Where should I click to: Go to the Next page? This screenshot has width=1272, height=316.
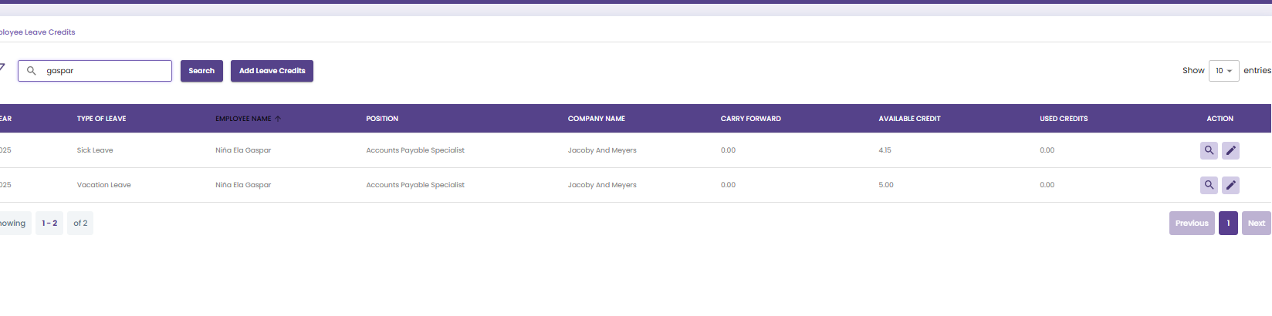1256,224
